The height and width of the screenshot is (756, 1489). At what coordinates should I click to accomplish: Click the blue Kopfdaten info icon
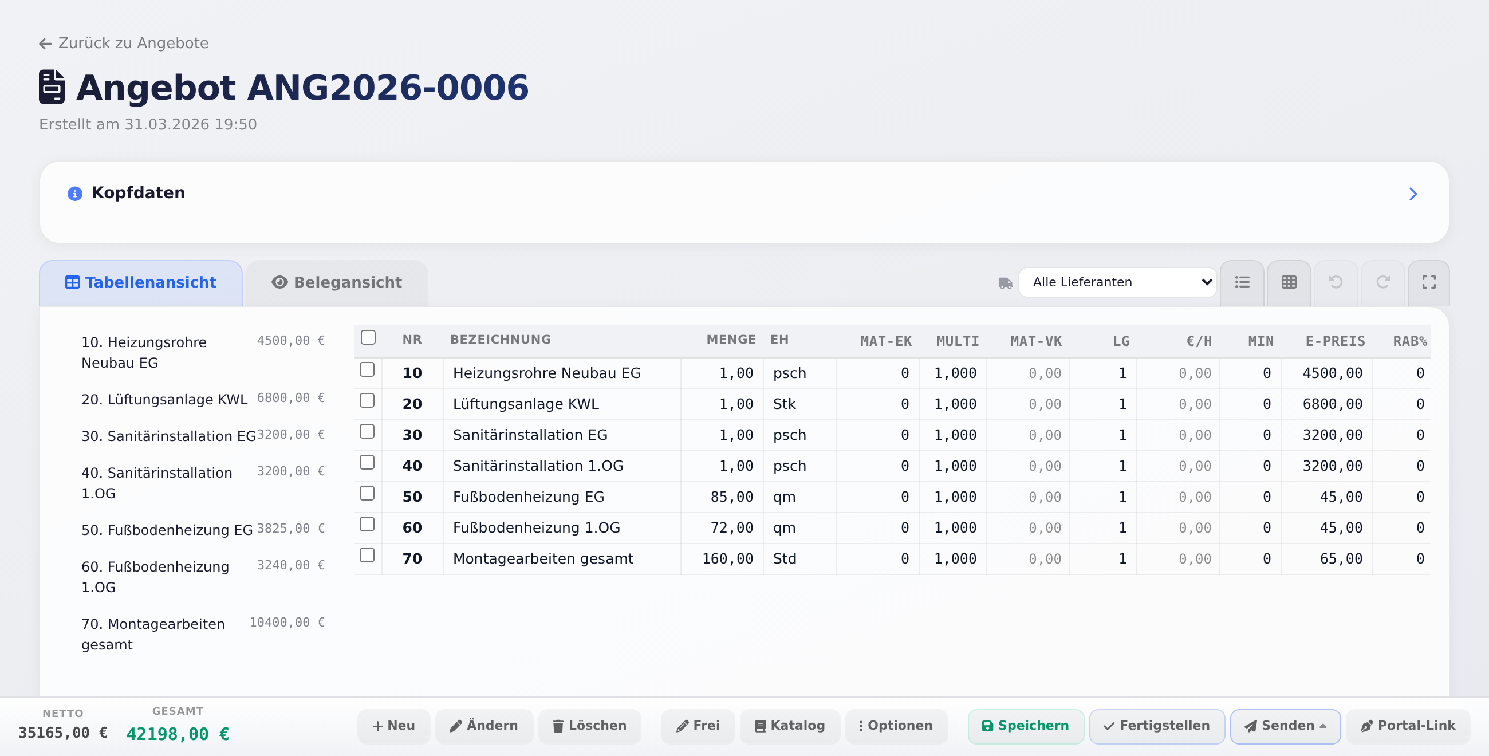(x=74, y=194)
